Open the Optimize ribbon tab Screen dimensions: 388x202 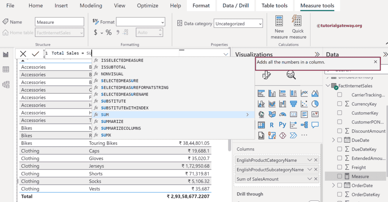click(147, 5)
